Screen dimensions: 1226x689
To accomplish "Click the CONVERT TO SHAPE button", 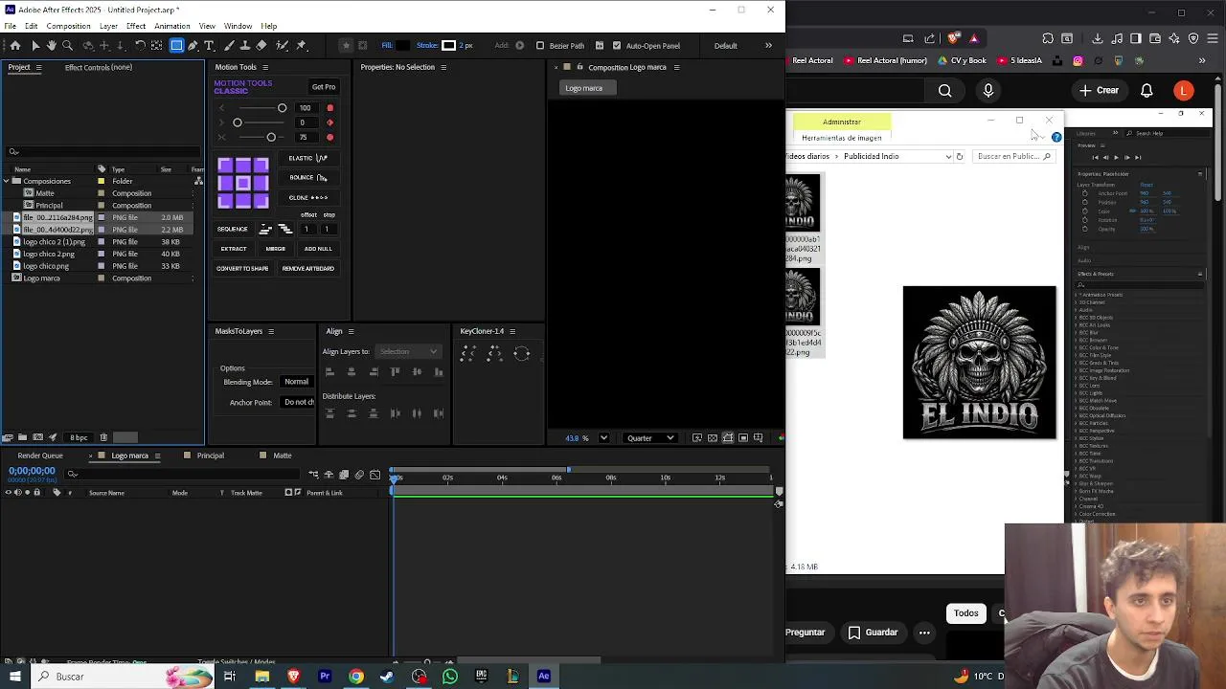I will pos(242,269).
